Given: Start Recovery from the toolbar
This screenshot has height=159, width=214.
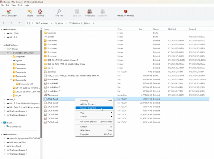Looking at the screenshot, I should pyautogui.click(x=40, y=13).
